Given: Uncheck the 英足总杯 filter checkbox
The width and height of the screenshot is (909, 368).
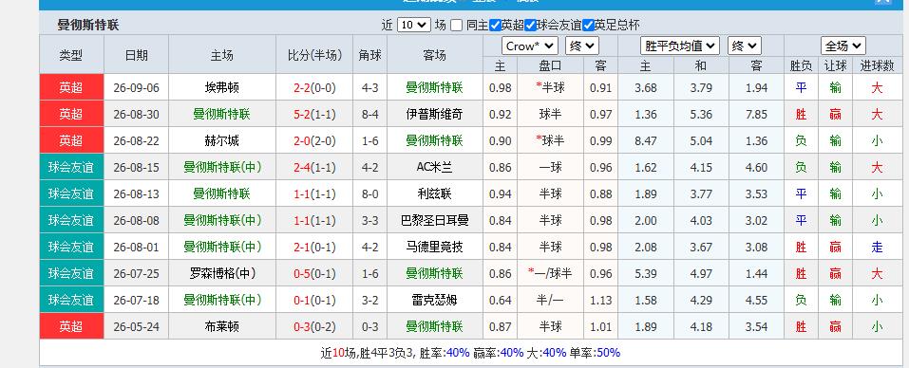Looking at the screenshot, I should pyautogui.click(x=588, y=26).
